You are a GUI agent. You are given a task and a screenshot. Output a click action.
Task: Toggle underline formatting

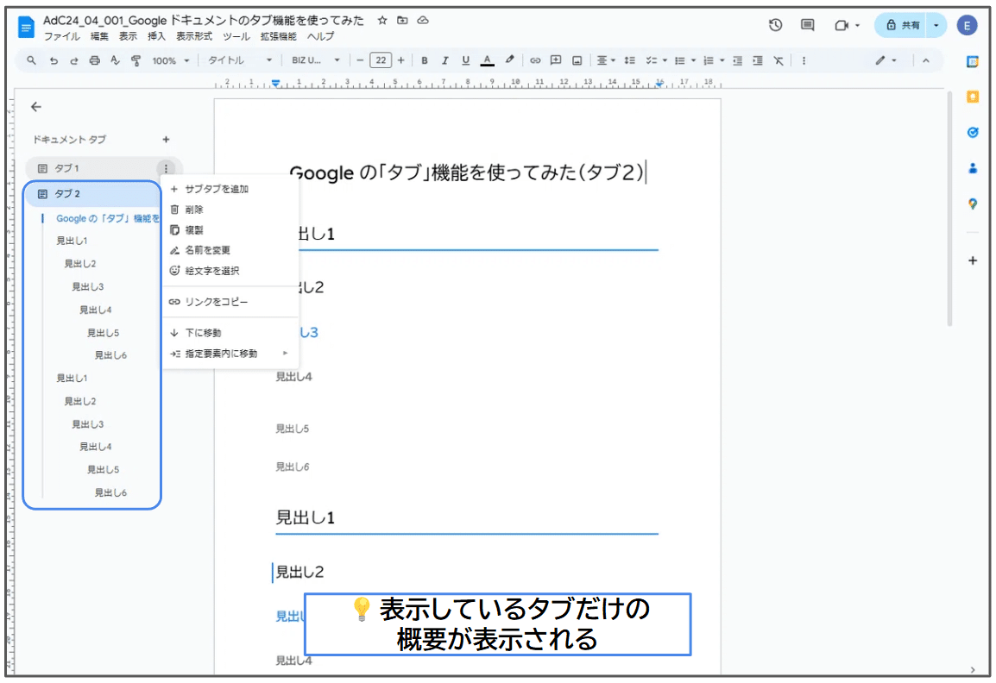click(x=464, y=60)
